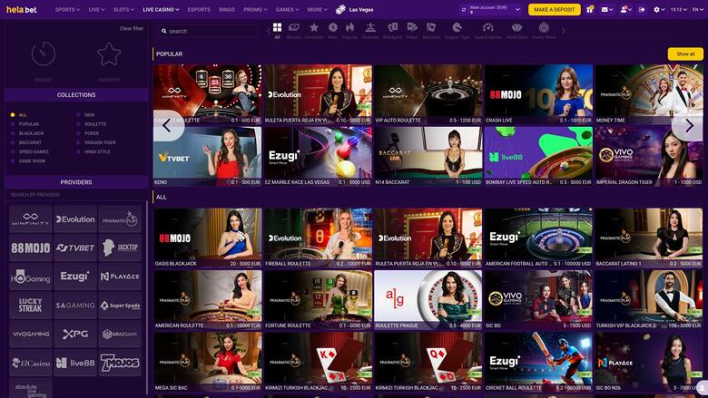Select the Blackjack cards category icon

[392, 28]
